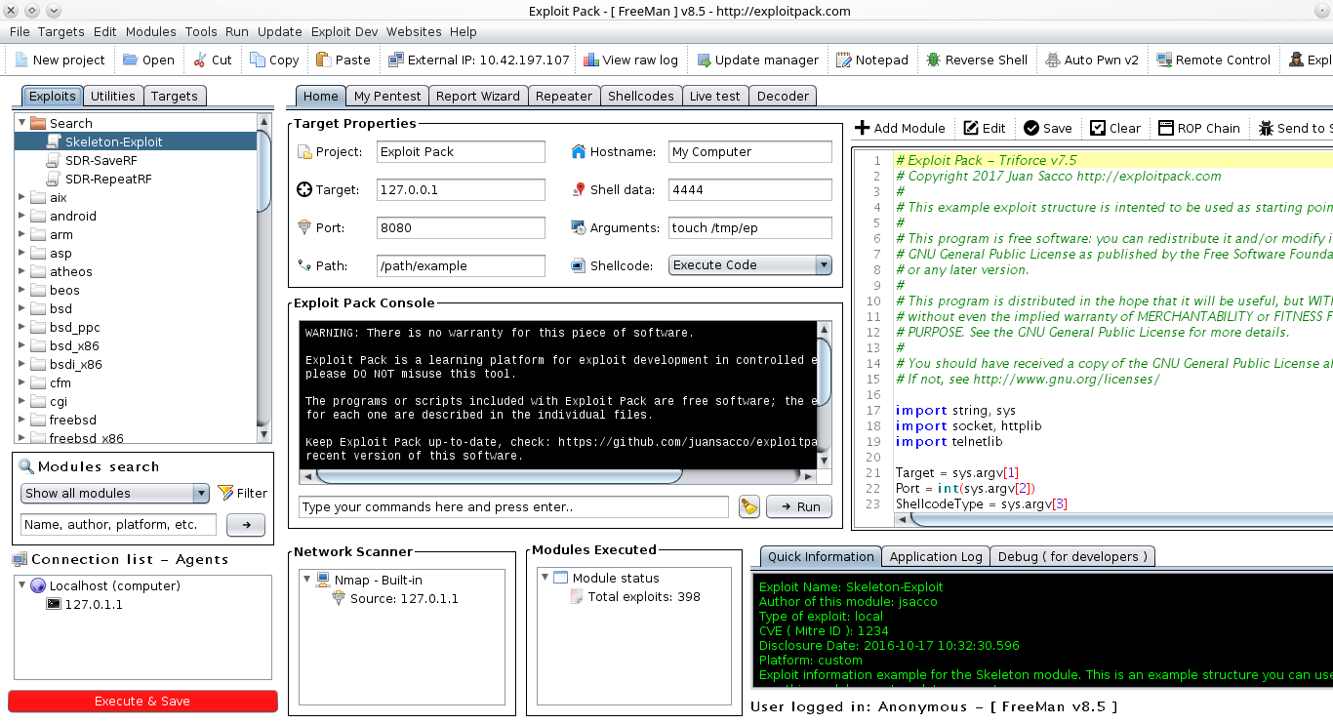Click the Port input field
This screenshot has height=724, width=1333.
(x=461, y=227)
